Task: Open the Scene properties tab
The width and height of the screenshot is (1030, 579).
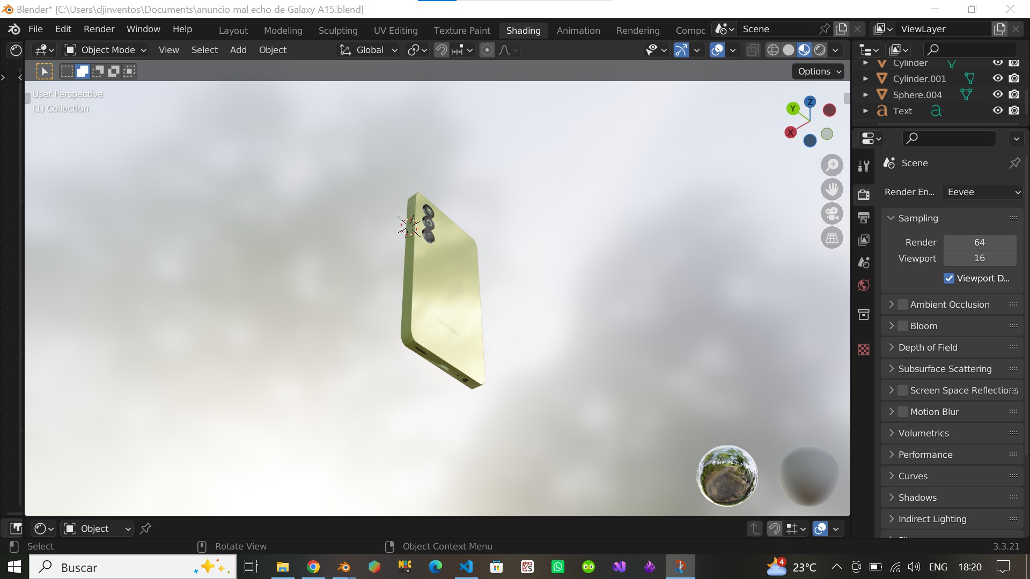Action: (864, 262)
